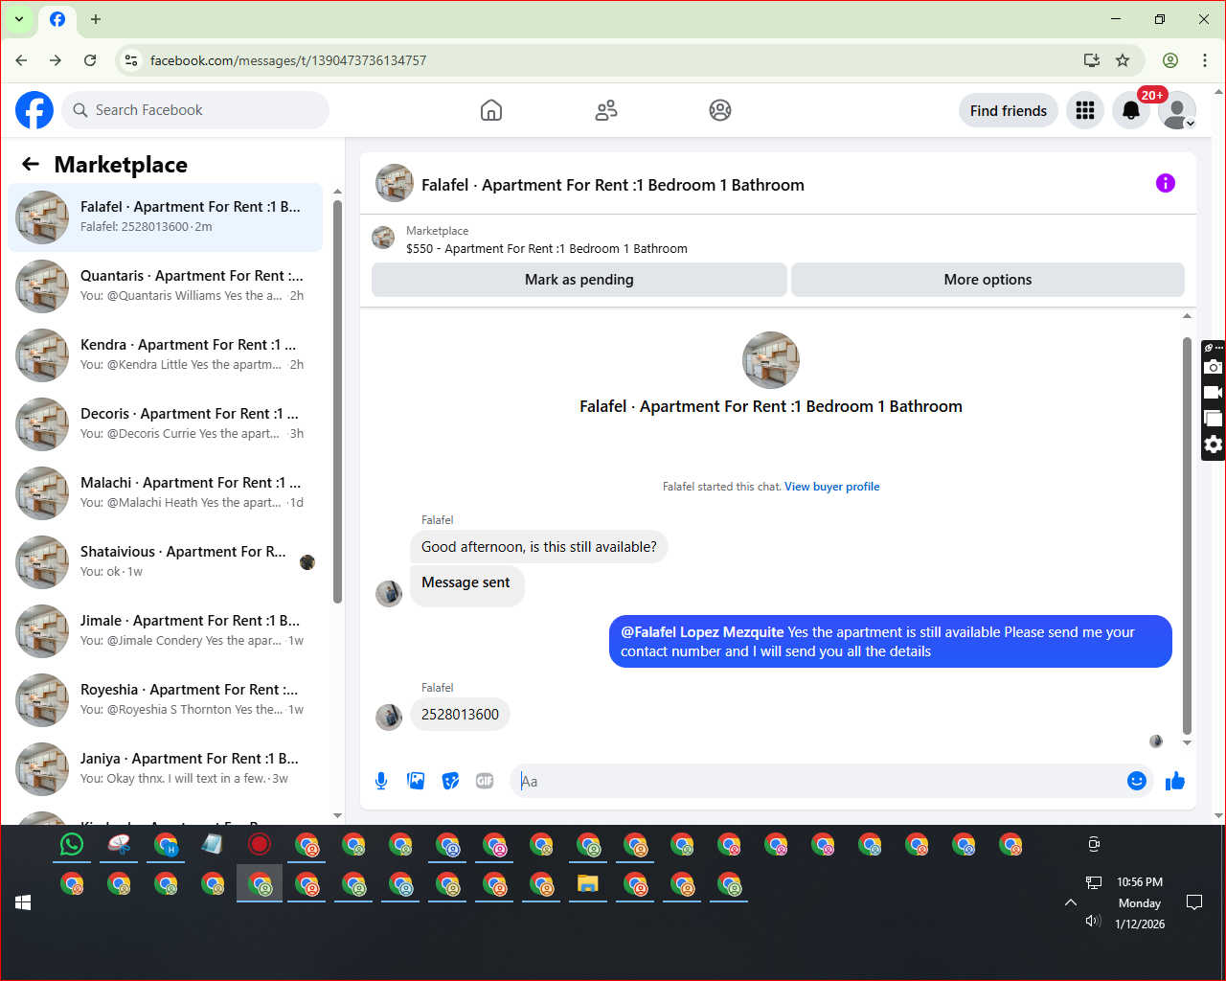Open the Malachi apartment conversation
1226x981 pixels.
coord(165,493)
